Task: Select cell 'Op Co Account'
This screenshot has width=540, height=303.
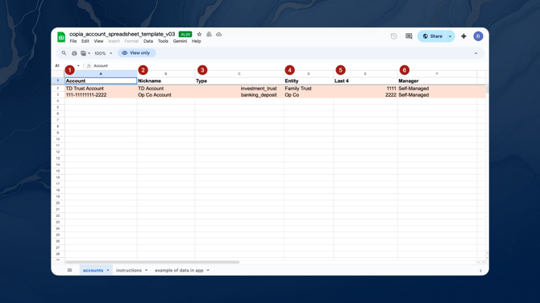Action: pyautogui.click(x=166, y=95)
